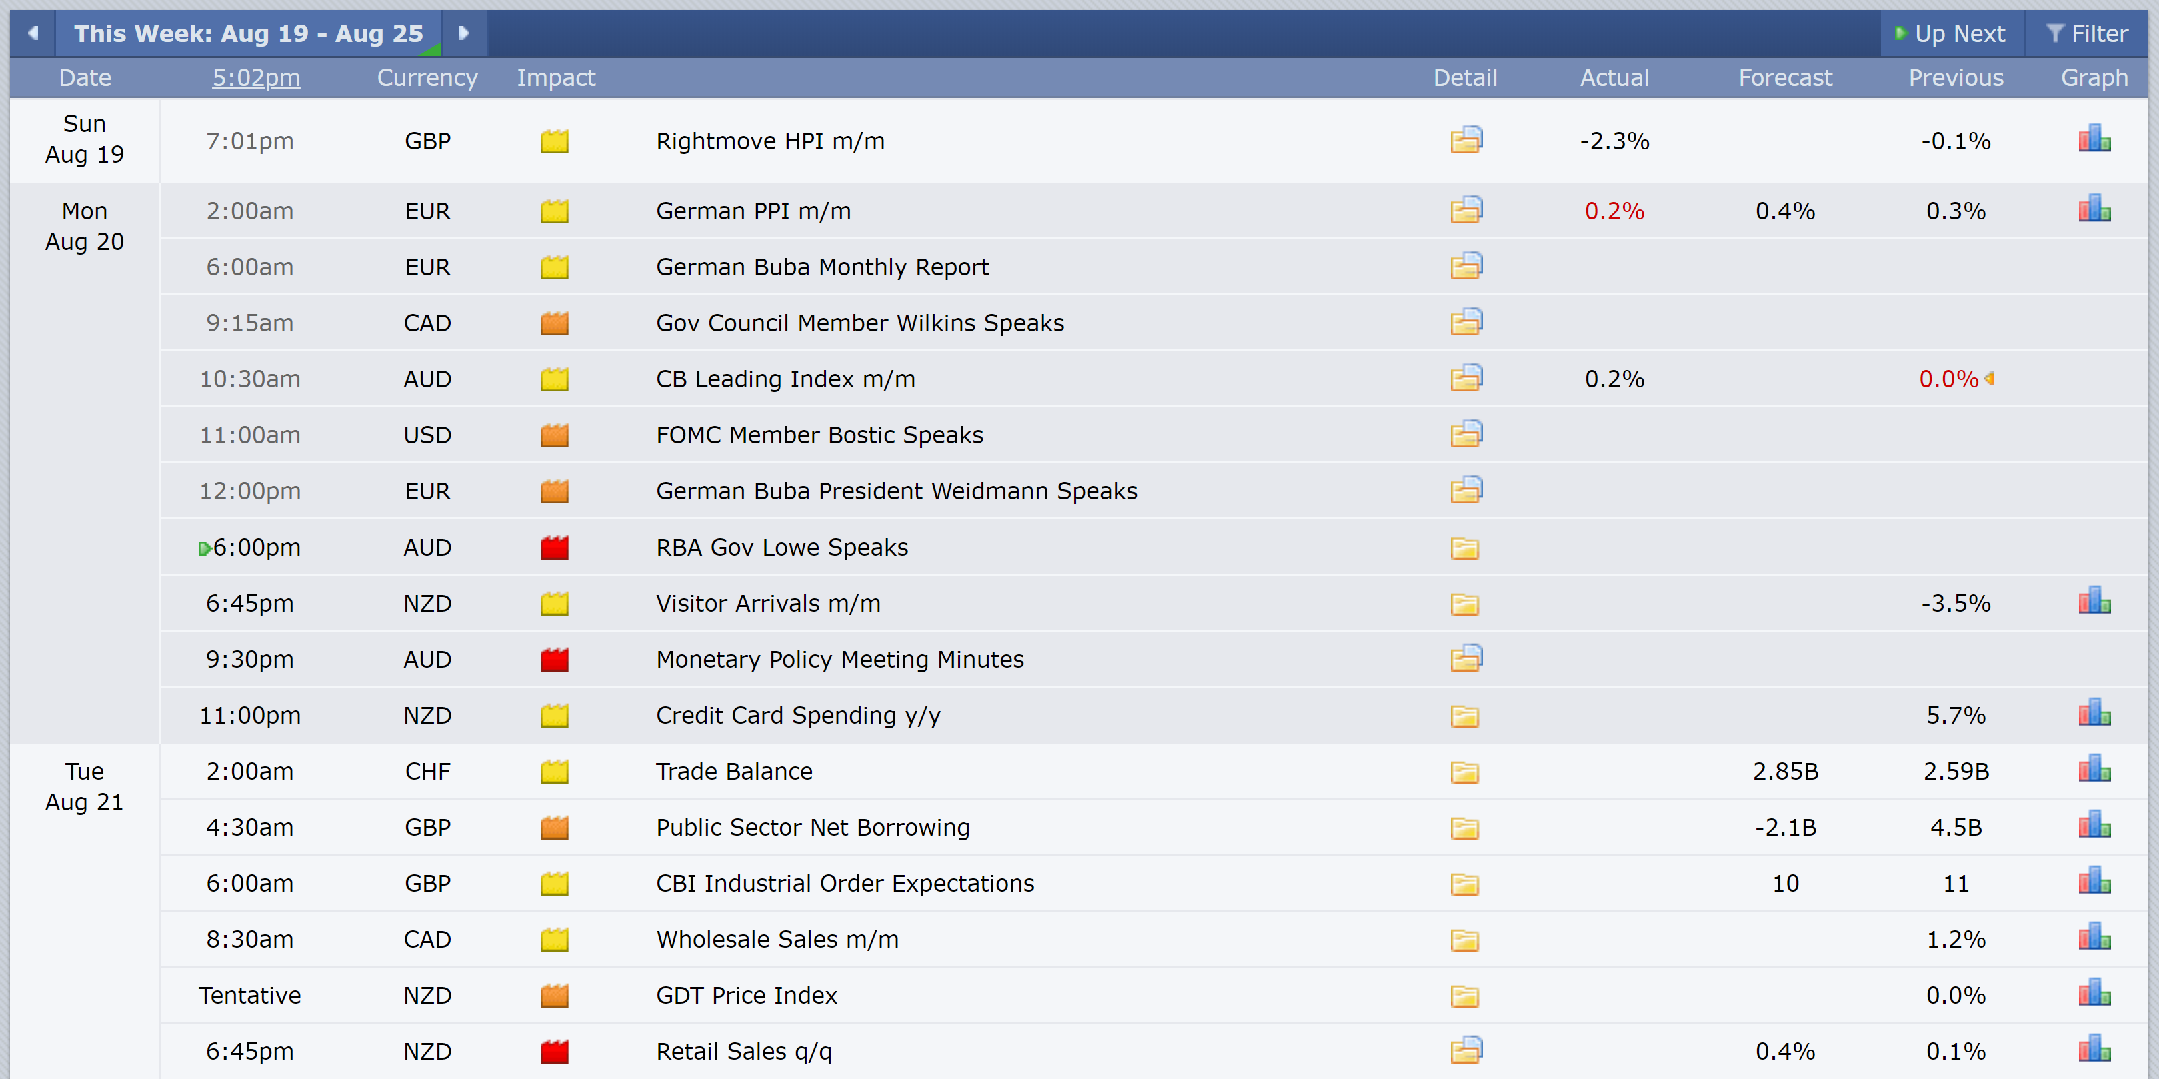Click the Actual column header
2159x1079 pixels.
pos(1614,78)
